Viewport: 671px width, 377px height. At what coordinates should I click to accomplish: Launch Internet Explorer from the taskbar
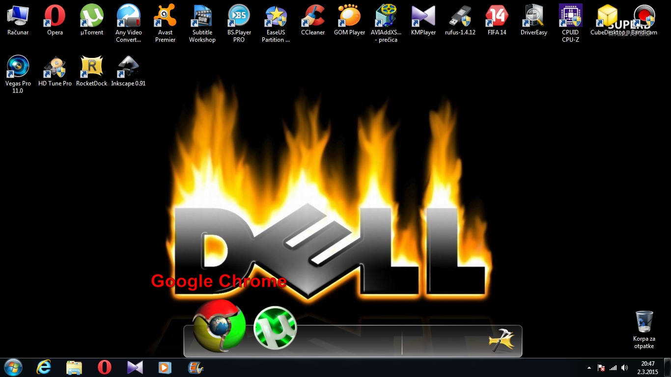pos(44,367)
